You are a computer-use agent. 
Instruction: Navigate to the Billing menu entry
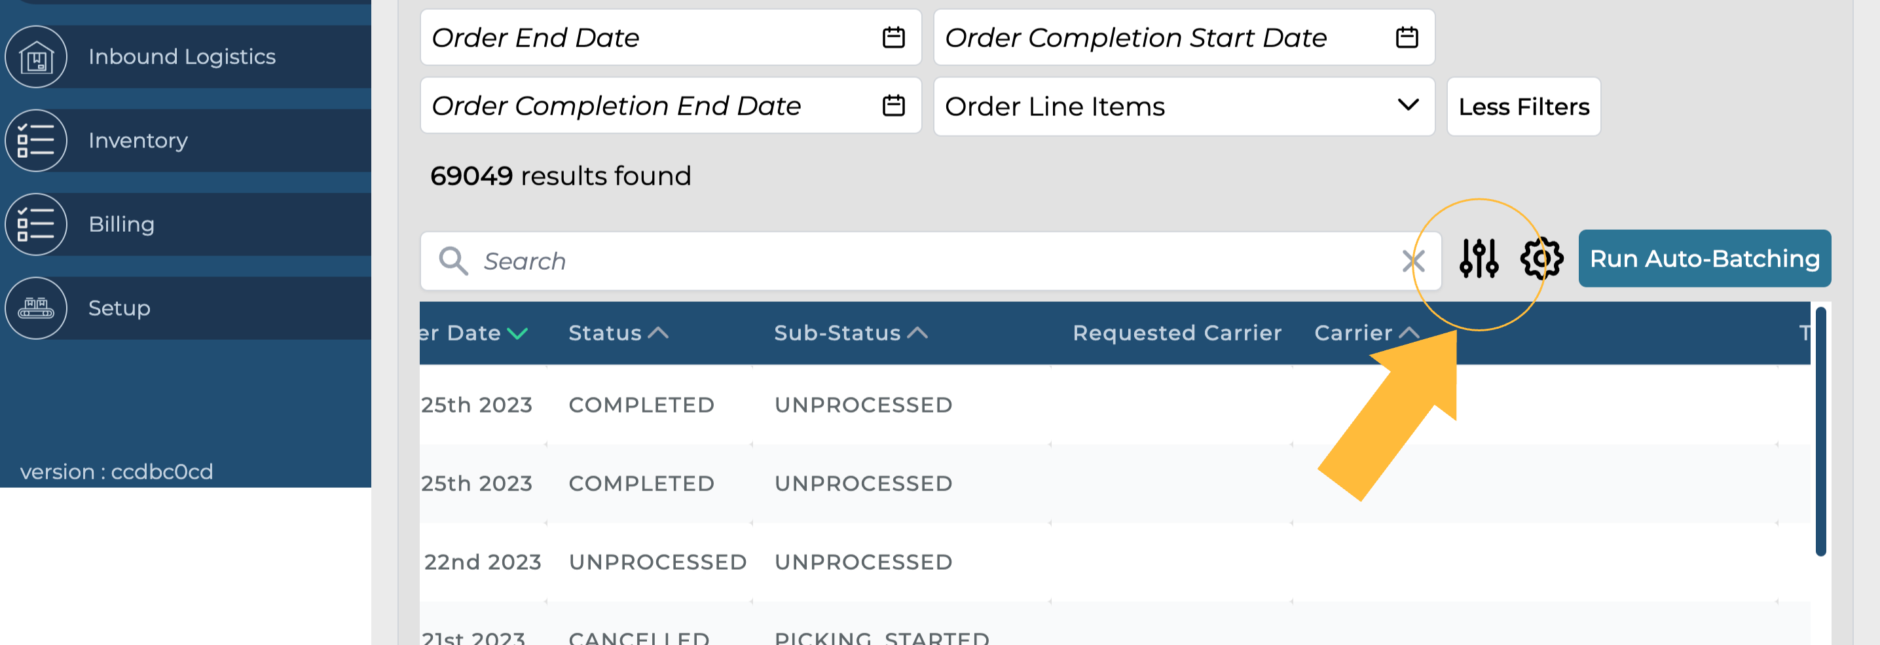[121, 224]
